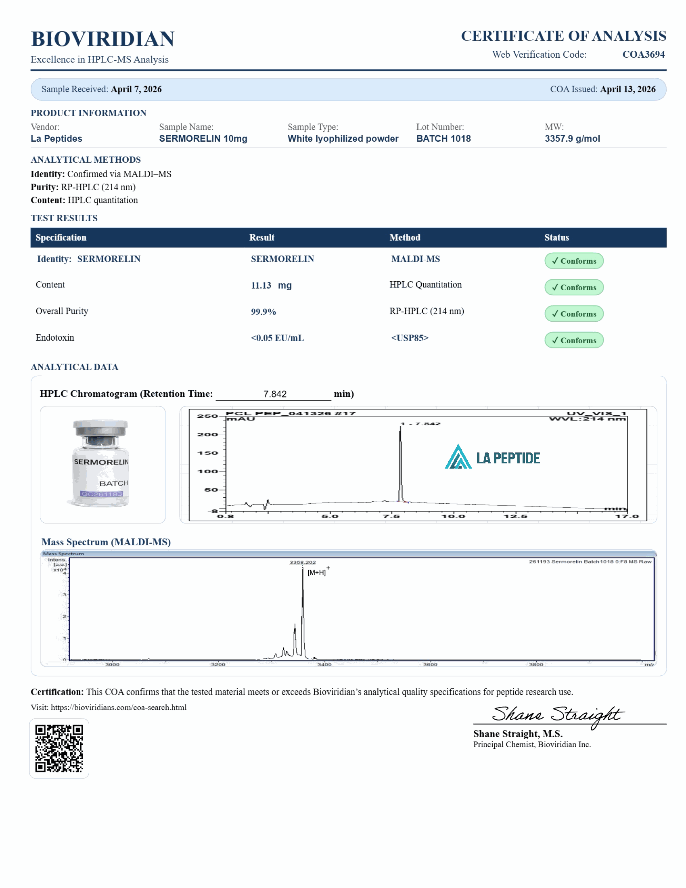Click the SERMORELIN result cell

click(x=282, y=259)
